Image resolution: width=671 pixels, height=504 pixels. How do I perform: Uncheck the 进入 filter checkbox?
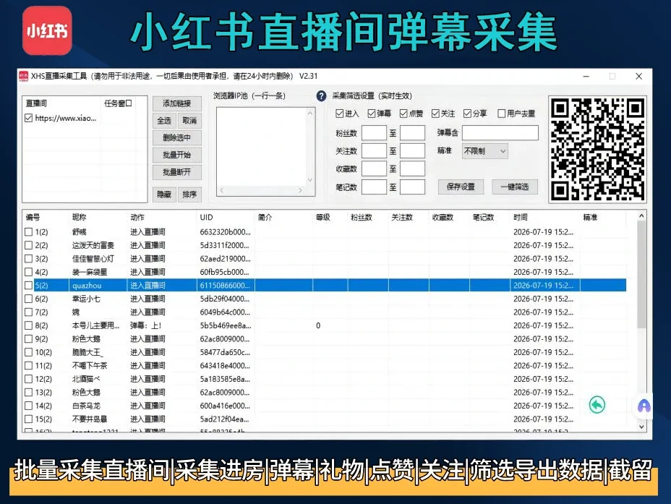(339, 114)
